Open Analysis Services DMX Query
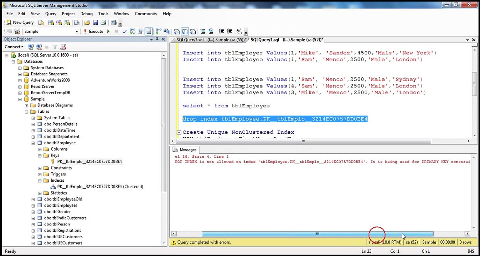The height and width of the screenshot is (256, 480). [x=59, y=22]
